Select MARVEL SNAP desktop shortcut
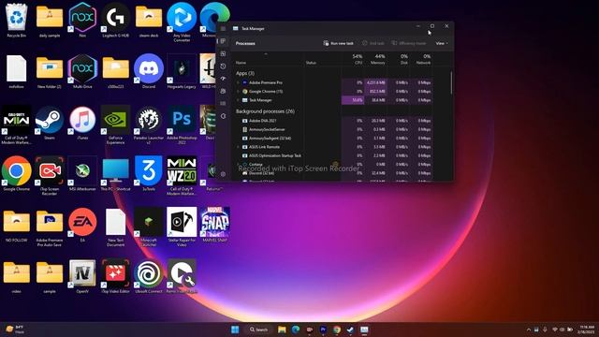Image resolution: width=599 pixels, height=337 pixels. tap(214, 225)
